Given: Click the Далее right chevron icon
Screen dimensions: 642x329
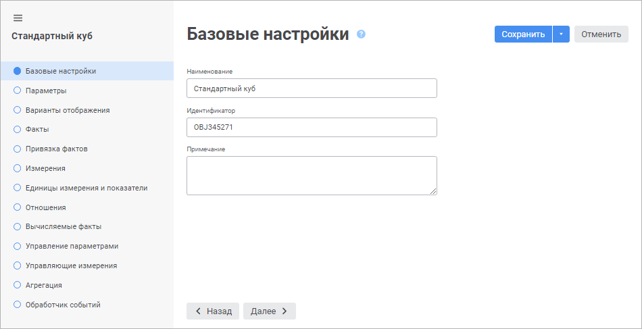Looking at the screenshot, I should pyautogui.click(x=285, y=311).
